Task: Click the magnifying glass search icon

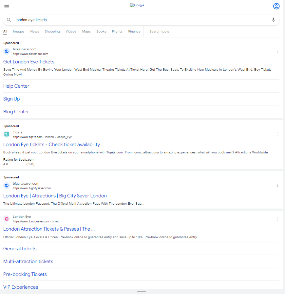Action: (9, 20)
